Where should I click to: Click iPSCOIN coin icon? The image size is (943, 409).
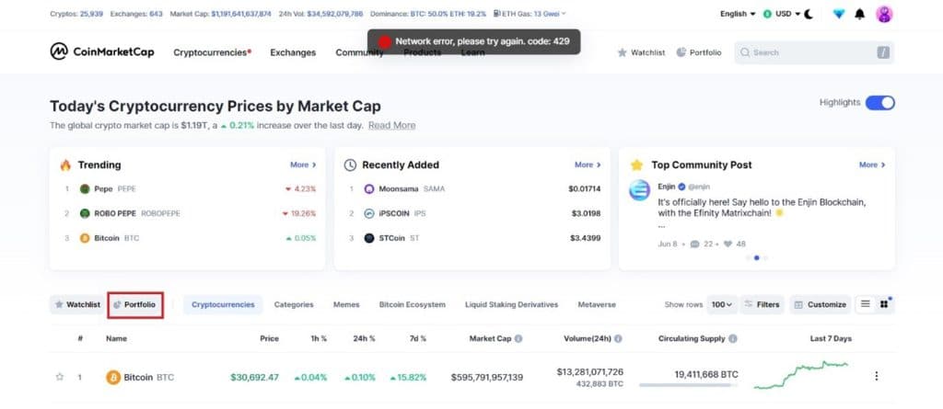coord(369,213)
